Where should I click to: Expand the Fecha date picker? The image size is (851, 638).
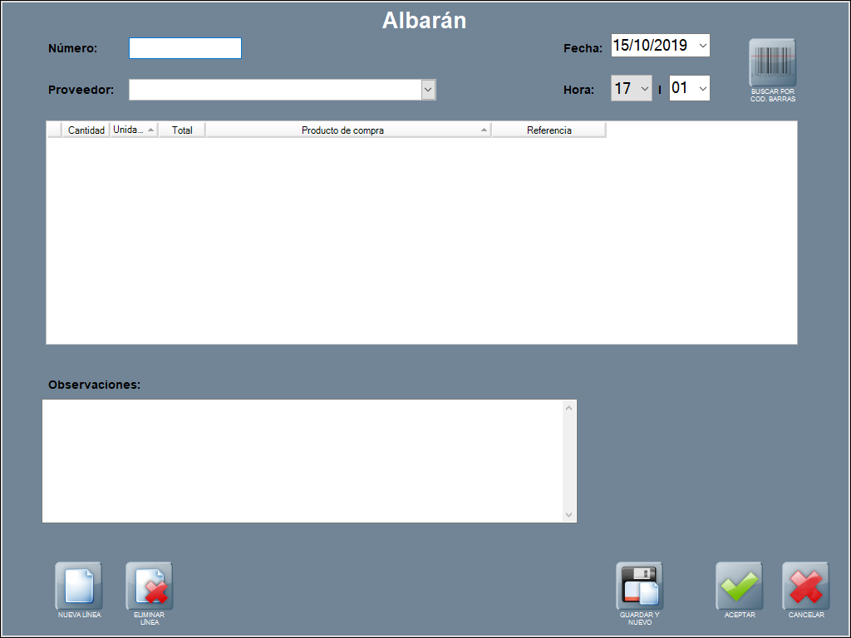point(702,46)
